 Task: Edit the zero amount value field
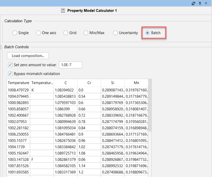point(70,65)
